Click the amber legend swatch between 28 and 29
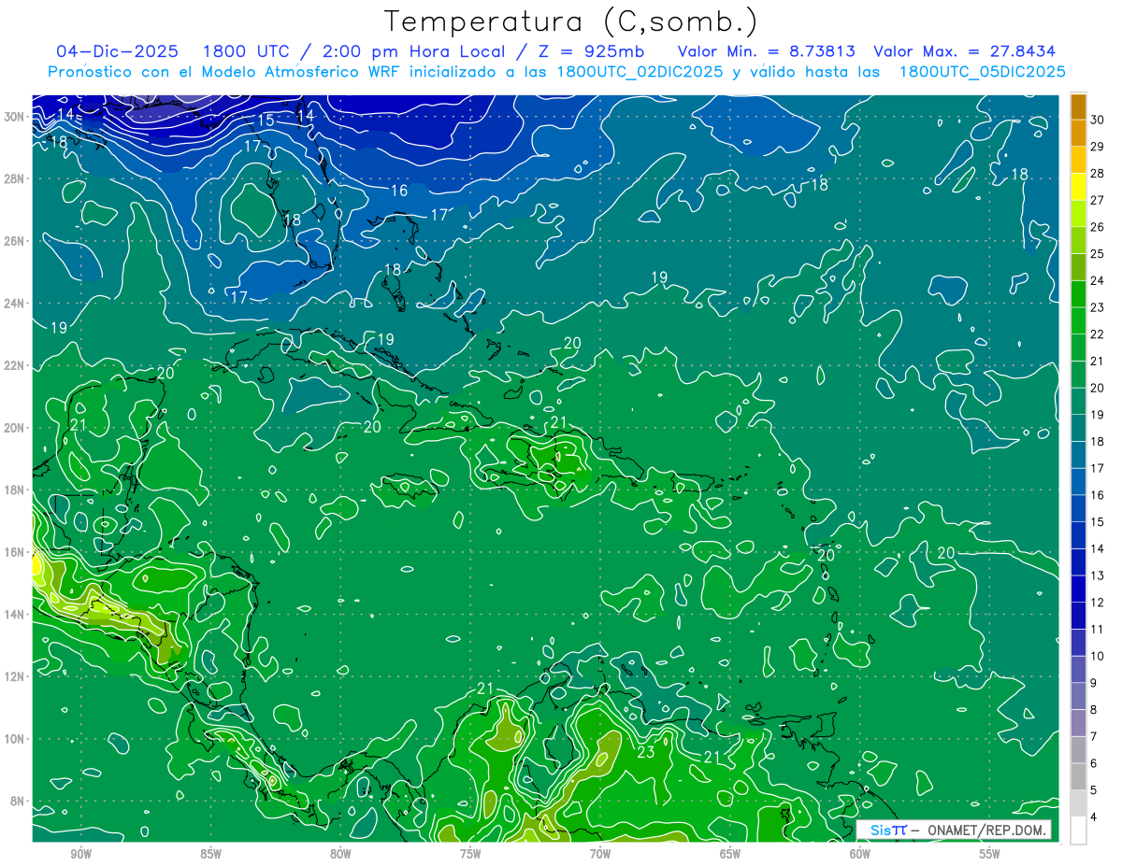 point(1078,160)
